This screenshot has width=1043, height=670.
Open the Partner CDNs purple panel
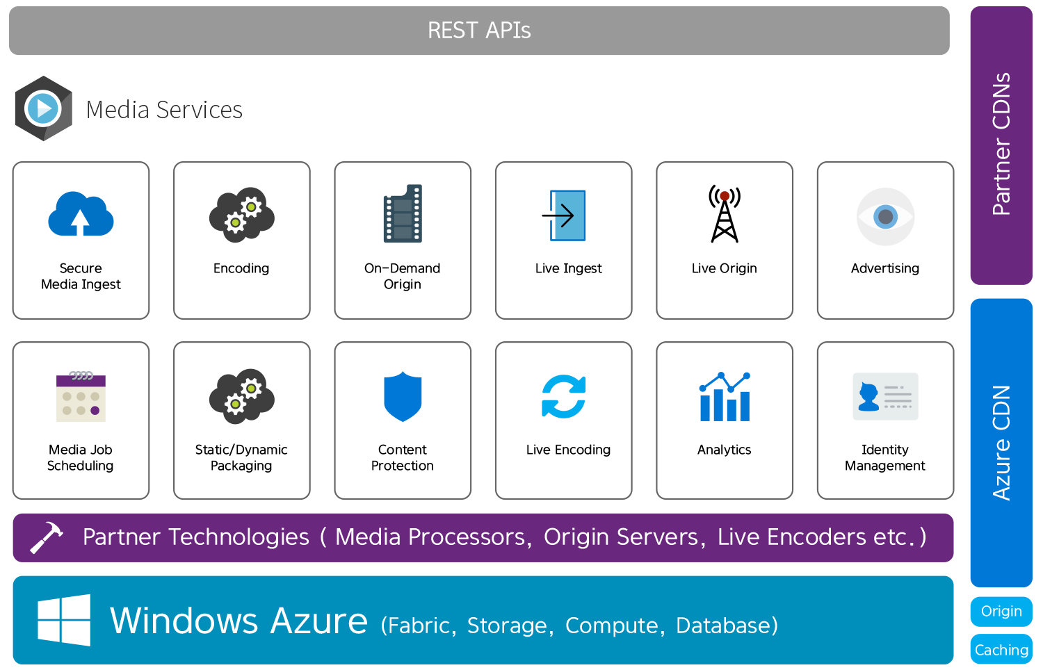click(1001, 145)
